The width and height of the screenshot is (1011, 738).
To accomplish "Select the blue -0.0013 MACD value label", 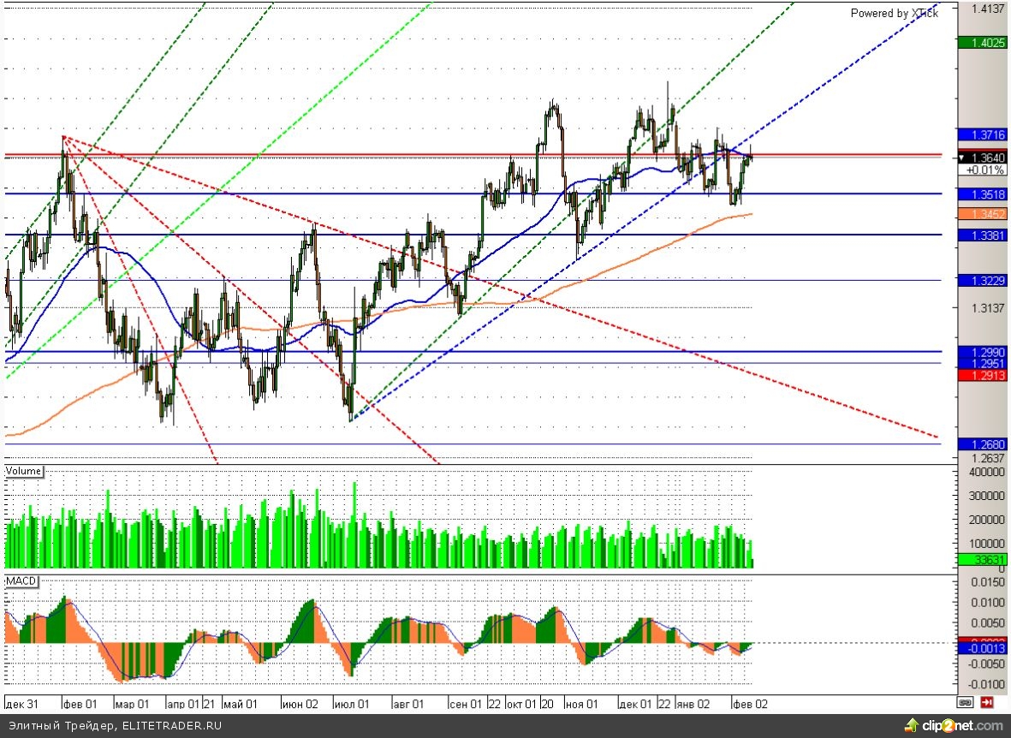I will click(982, 648).
